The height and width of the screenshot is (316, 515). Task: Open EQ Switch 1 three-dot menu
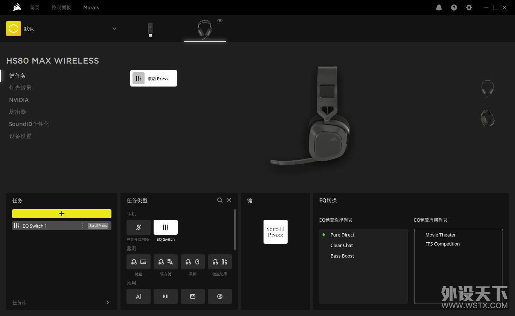pyautogui.click(x=82, y=226)
